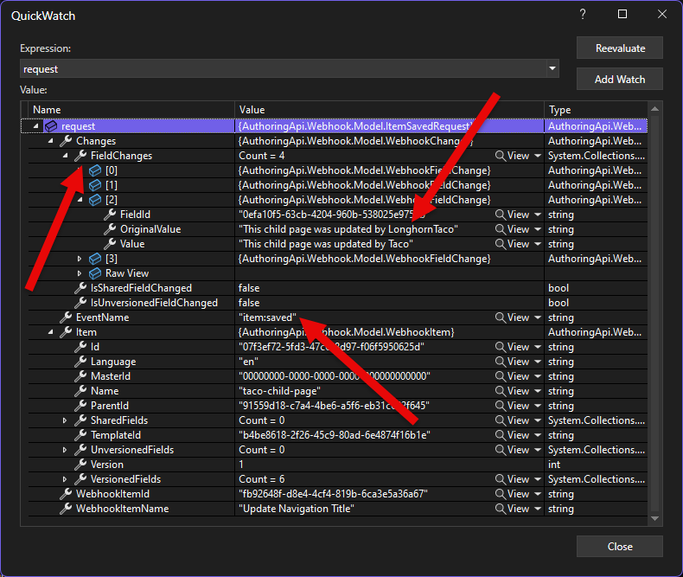This screenshot has width=683, height=577.
Task: Click the cube icon beside request
Action: tap(51, 126)
